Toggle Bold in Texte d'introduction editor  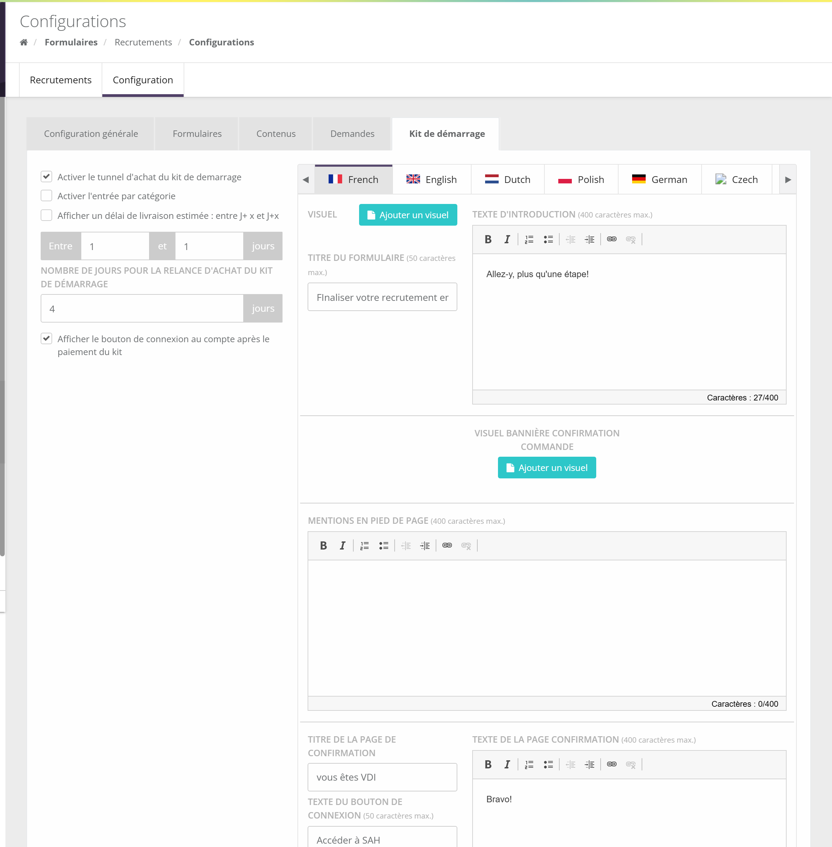(488, 240)
